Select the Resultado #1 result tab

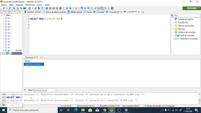[x=34, y=58]
